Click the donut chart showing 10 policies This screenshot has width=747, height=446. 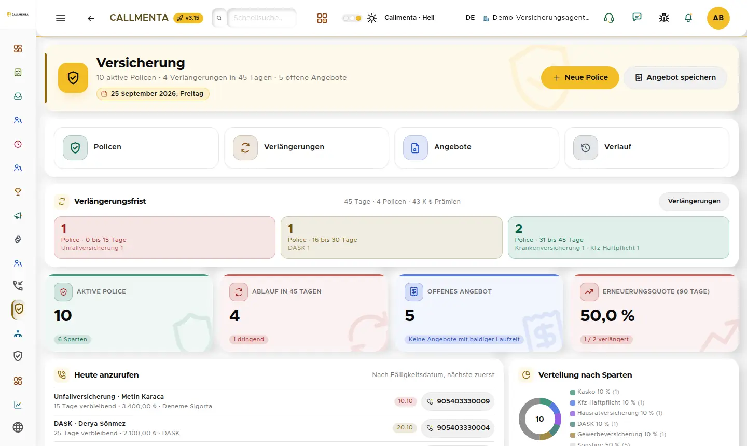point(540,419)
